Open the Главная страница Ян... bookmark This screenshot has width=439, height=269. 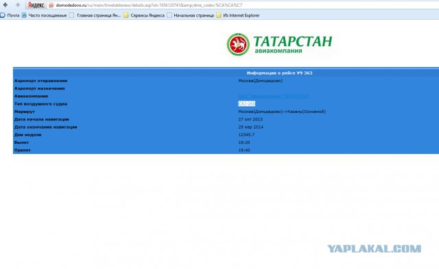point(95,15)
